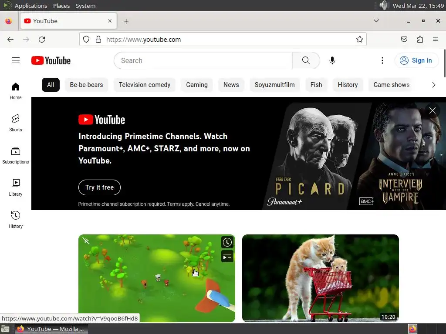Go to Home in sidebar
This screenshot has width=446, height=334.
pyautogui.click(x=16, y=91)
